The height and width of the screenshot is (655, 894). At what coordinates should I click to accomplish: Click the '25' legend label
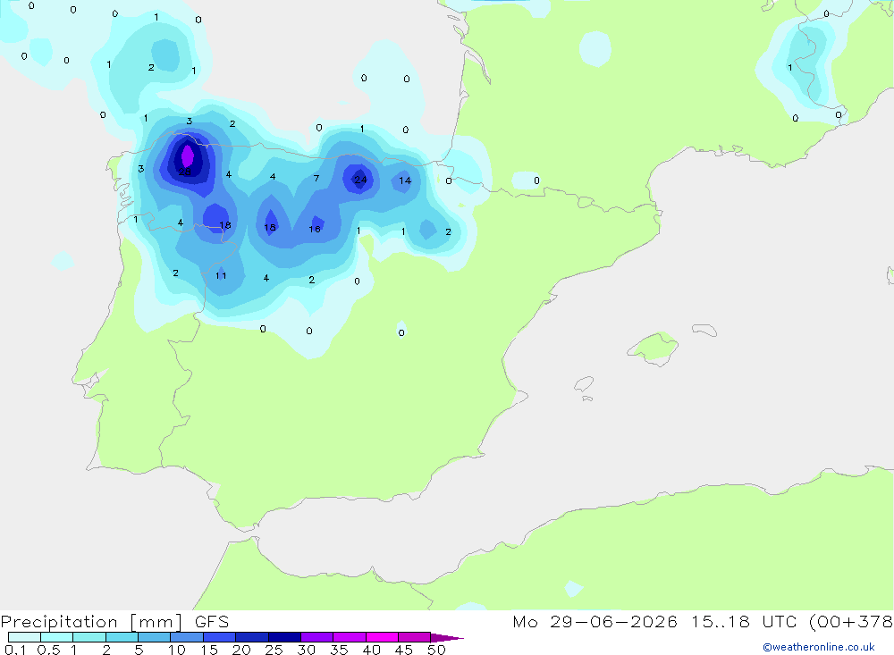pyautogui.click(x=274, y=650)
